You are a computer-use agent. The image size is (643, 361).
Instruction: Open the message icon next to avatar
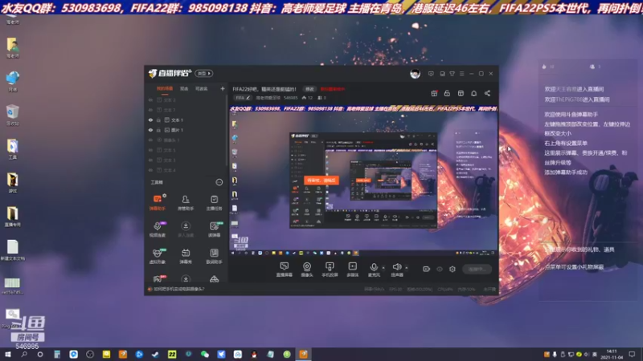431,74
